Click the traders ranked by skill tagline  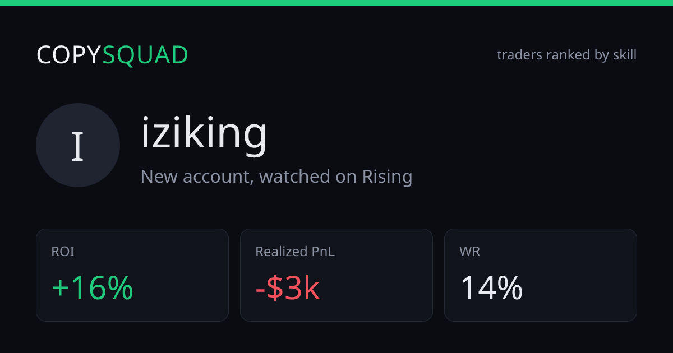coord(566,55)
